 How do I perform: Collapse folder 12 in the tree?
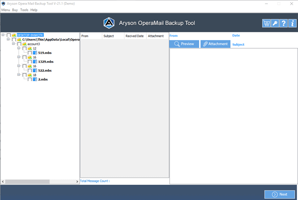19,48
